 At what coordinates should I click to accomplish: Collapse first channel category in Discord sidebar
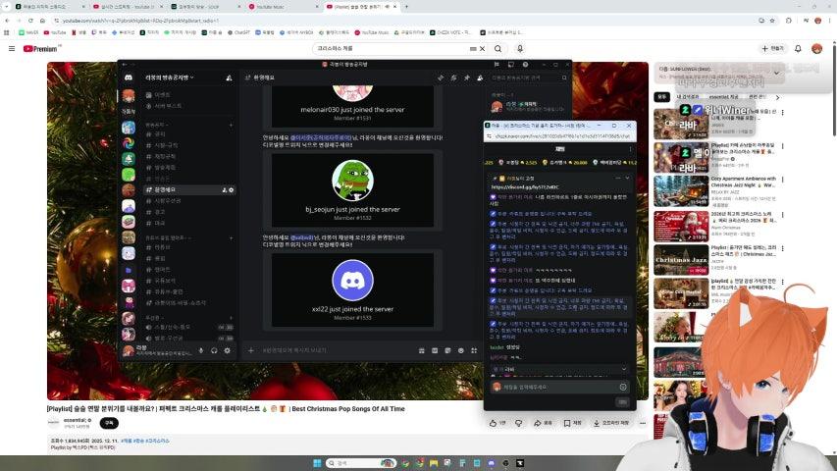click(156, 125)
